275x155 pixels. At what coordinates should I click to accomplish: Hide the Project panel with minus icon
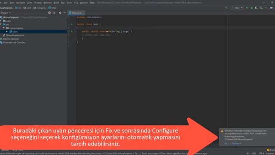point(64,13)
